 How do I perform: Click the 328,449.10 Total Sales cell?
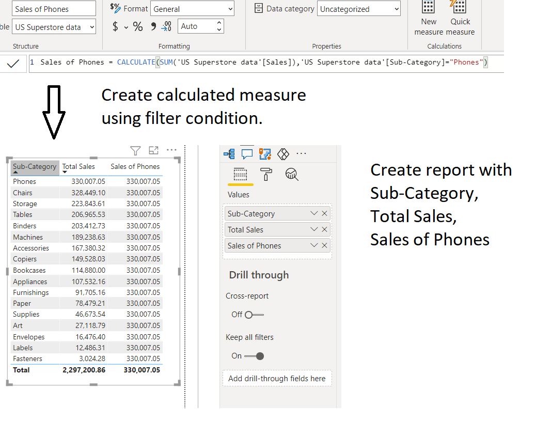pos(88,193)
